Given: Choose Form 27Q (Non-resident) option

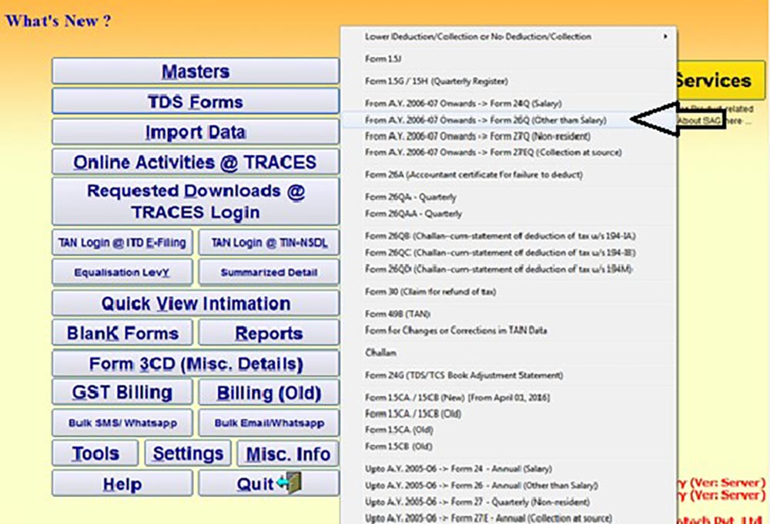Looking at the screenshot, I should pos(477,136).
